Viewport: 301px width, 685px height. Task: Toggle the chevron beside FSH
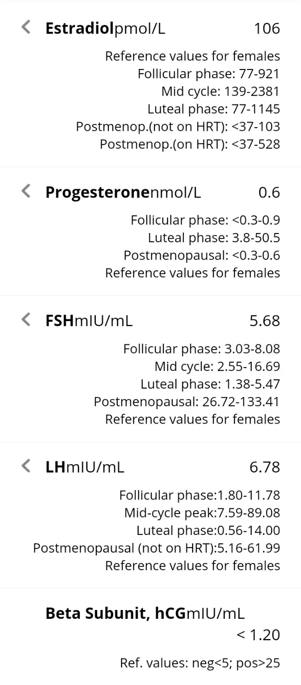tap(27, 320)
